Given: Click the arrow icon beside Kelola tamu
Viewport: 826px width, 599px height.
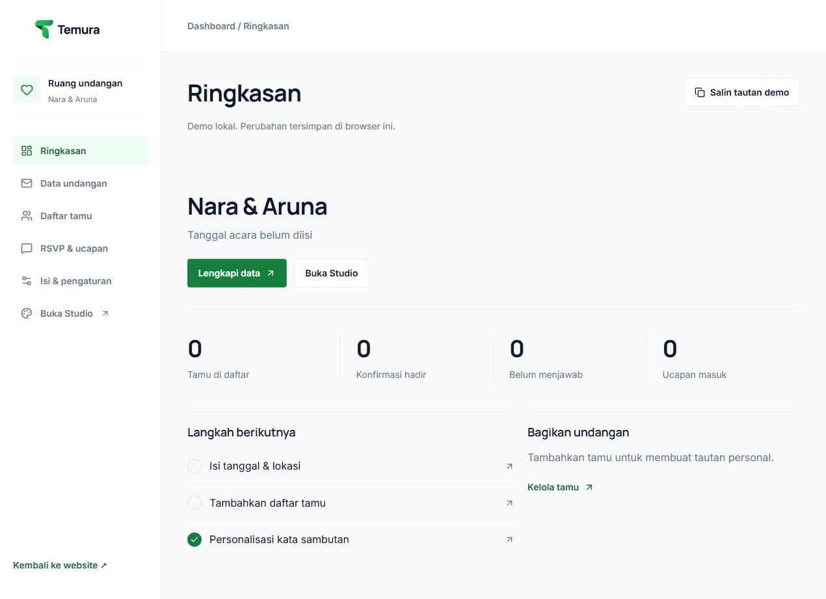Looking at the screenshot, I should [589, 487].
